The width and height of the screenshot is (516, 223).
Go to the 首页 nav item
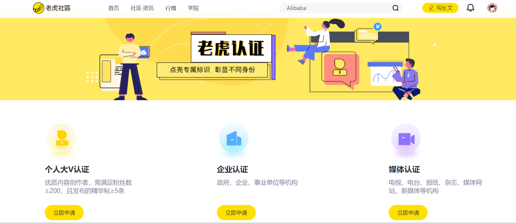click(114, 8)
